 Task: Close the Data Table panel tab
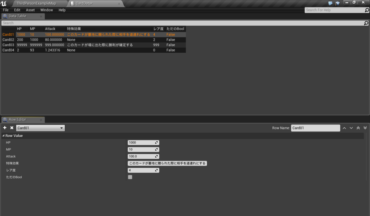(x=41, y=16)
